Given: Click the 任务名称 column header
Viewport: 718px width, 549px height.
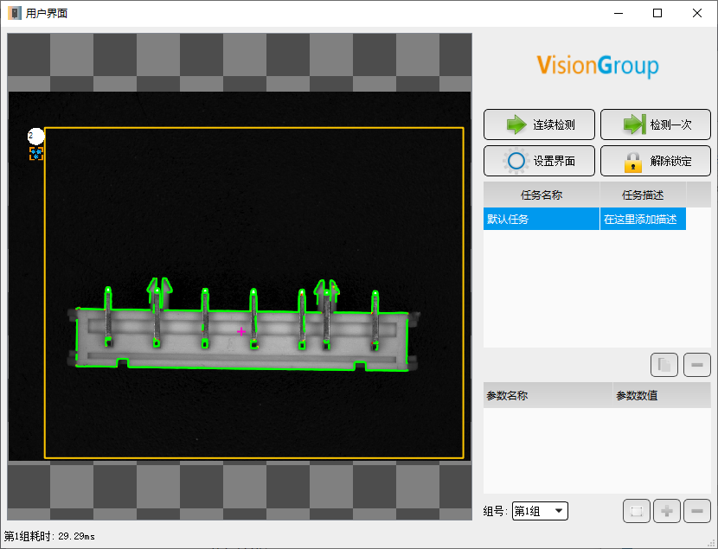Looking at the screenshot, I should pyautogui.click(x=542, y=195).
